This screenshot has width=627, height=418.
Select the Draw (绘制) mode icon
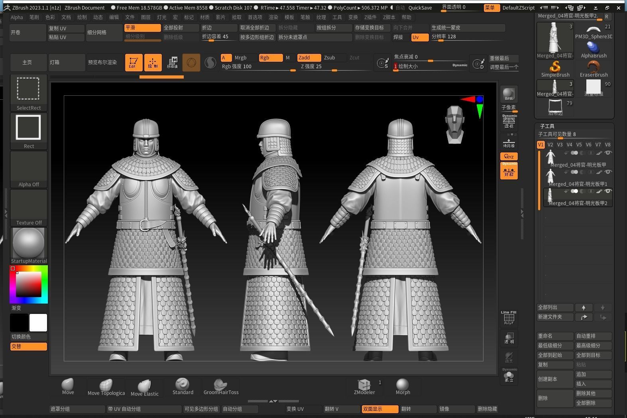tap(153, 63)
